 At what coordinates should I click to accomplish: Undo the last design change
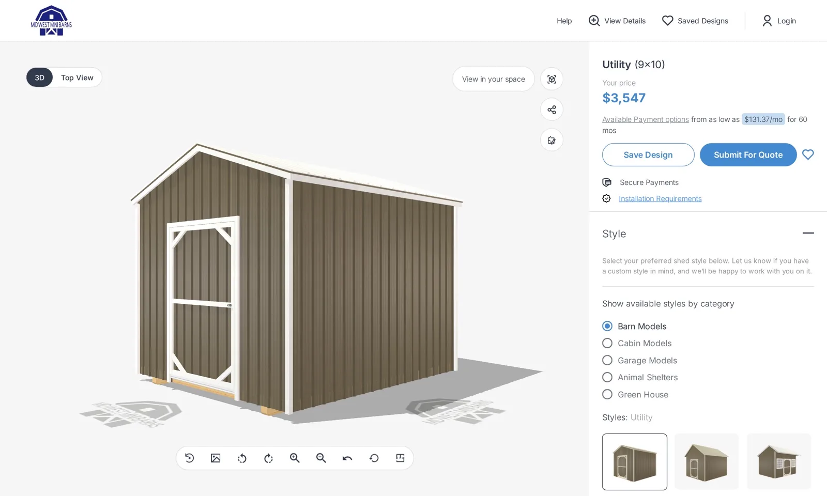tap(347, 458)
